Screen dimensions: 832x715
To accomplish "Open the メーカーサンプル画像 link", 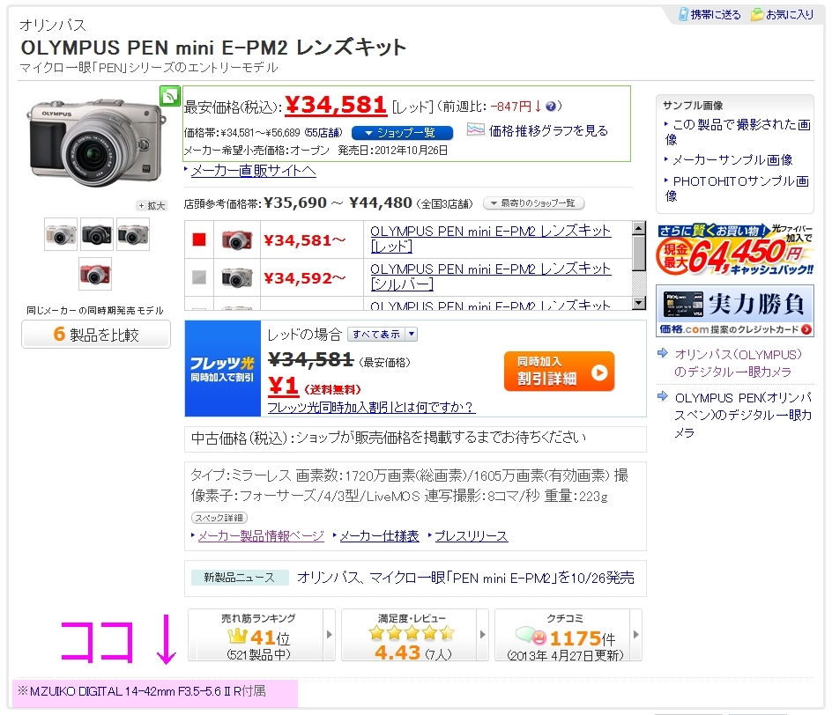I will [x=732, y=159].
